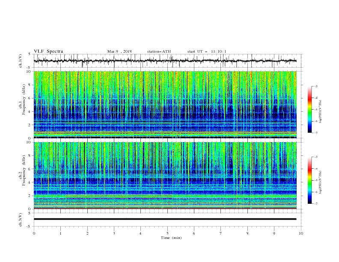Click the '-3' label on ch.1 colorbar
This screenshot has height=262, width=339.
click(x=315, y=86)
